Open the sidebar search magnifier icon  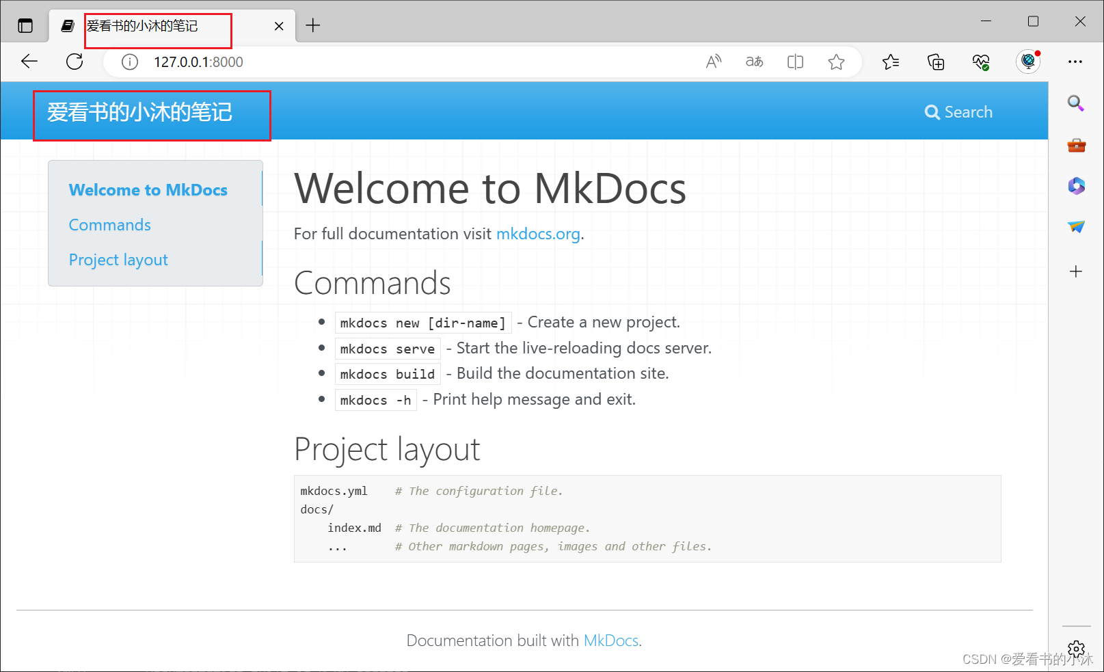pos(1076,103)
